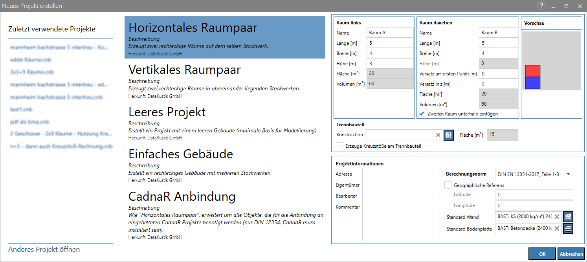Choose the Leeres Projekt template

pos(225,123)
